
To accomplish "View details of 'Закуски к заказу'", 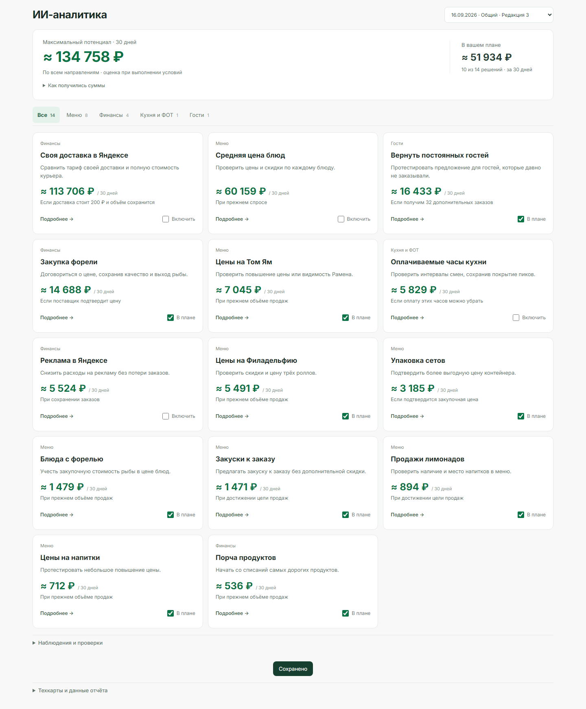I will point(232,515).
